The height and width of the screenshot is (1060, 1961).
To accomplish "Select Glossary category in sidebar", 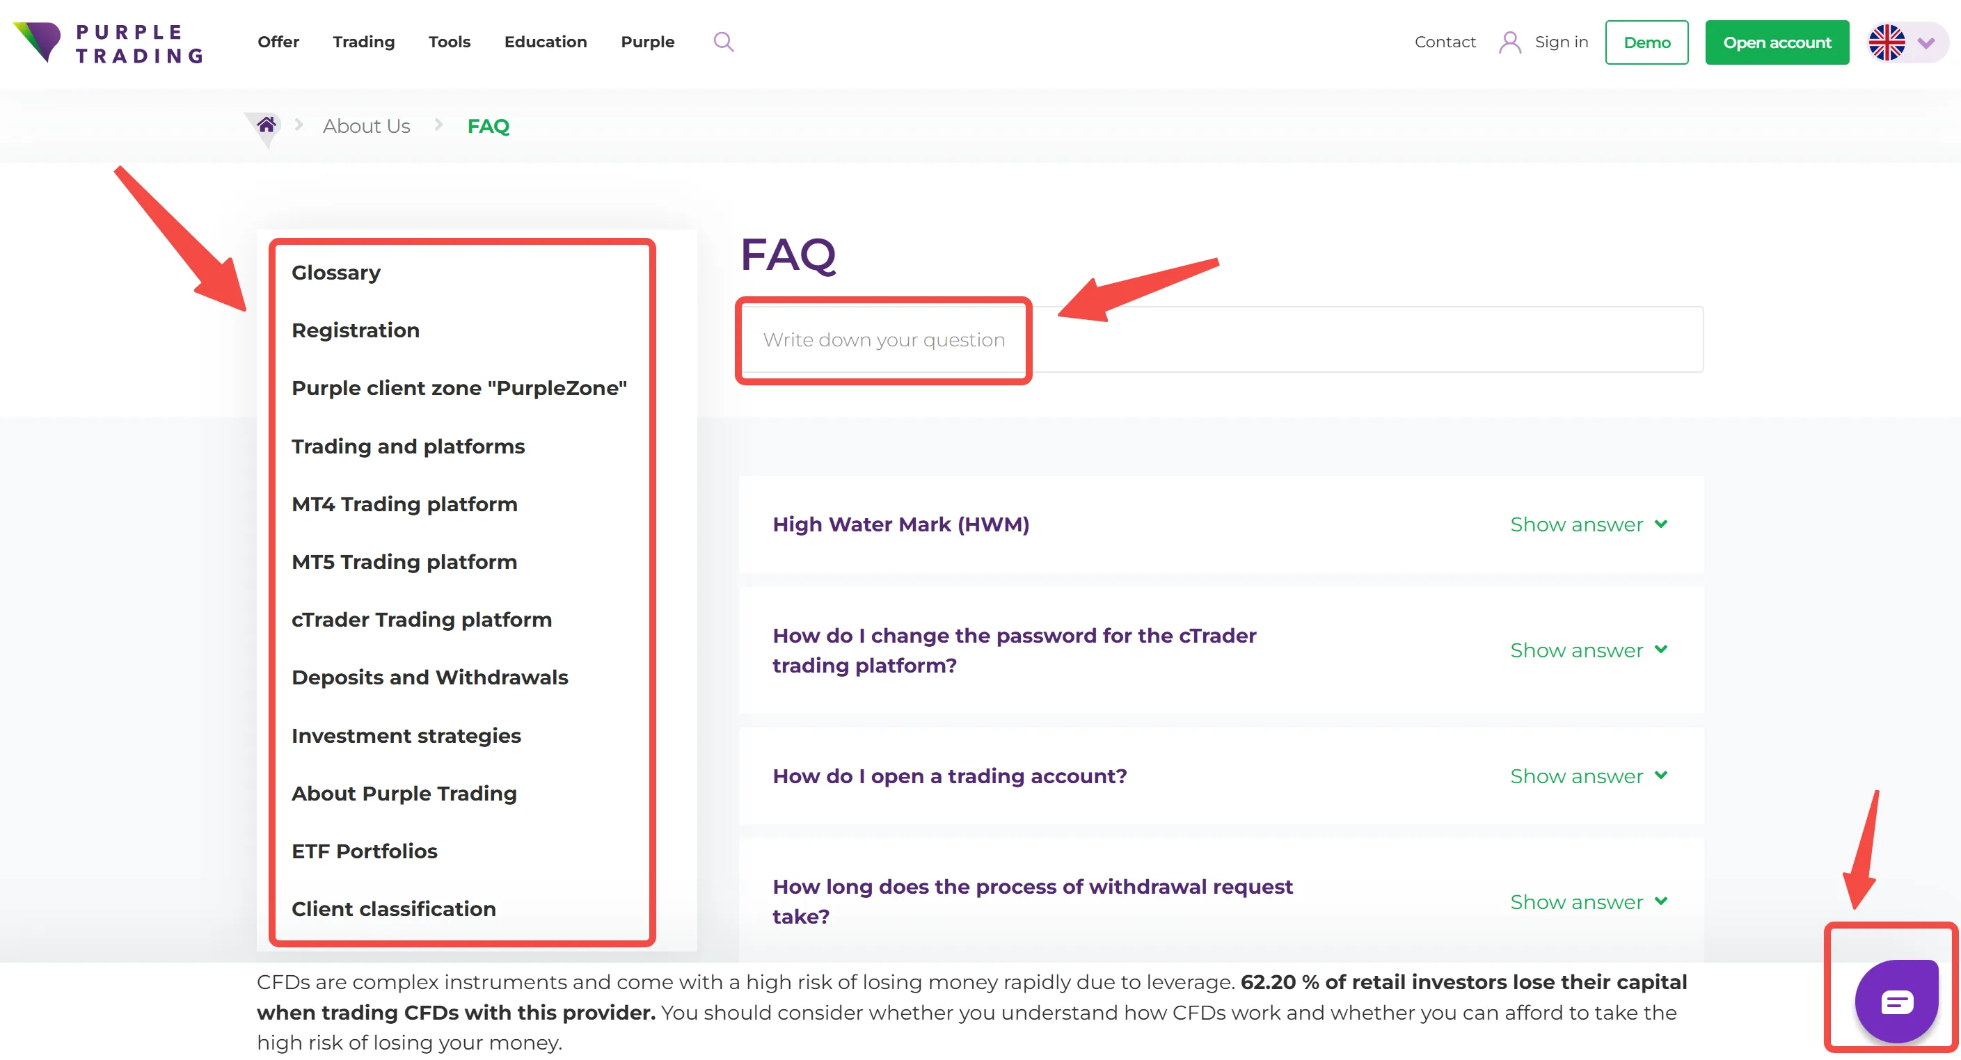I will point(335,273).
